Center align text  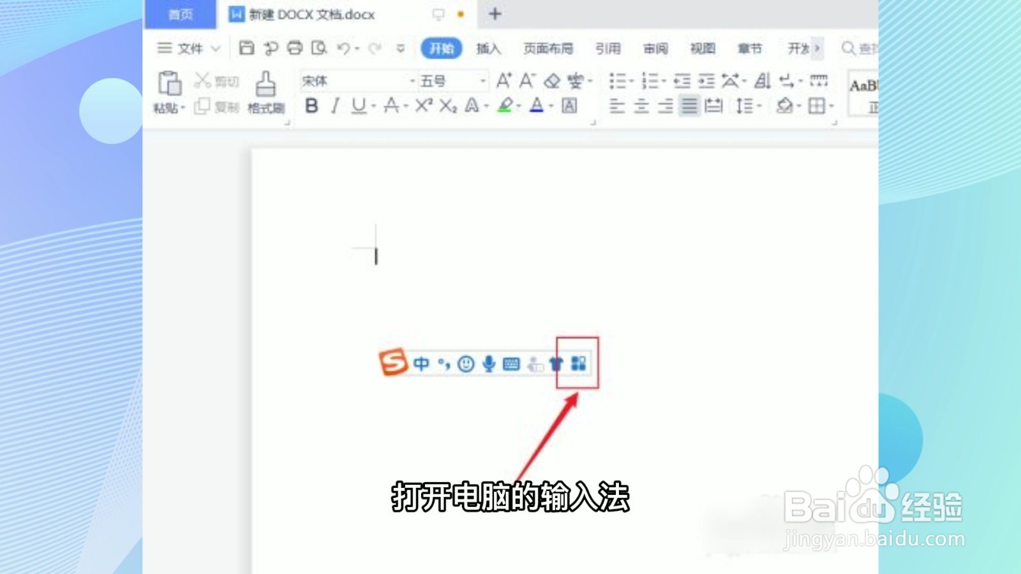point(641,106)
